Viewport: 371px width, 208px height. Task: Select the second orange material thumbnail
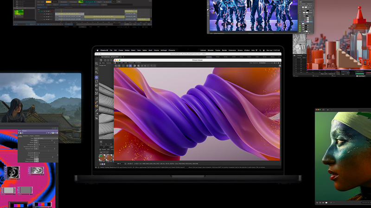(x=109, y=157)
